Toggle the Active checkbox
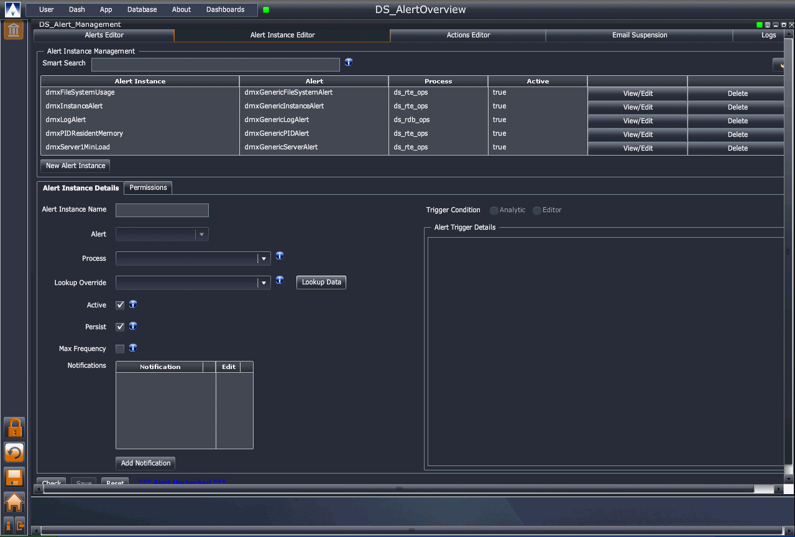The width and height of the screenshot is (795, 537). pos(120,305)
